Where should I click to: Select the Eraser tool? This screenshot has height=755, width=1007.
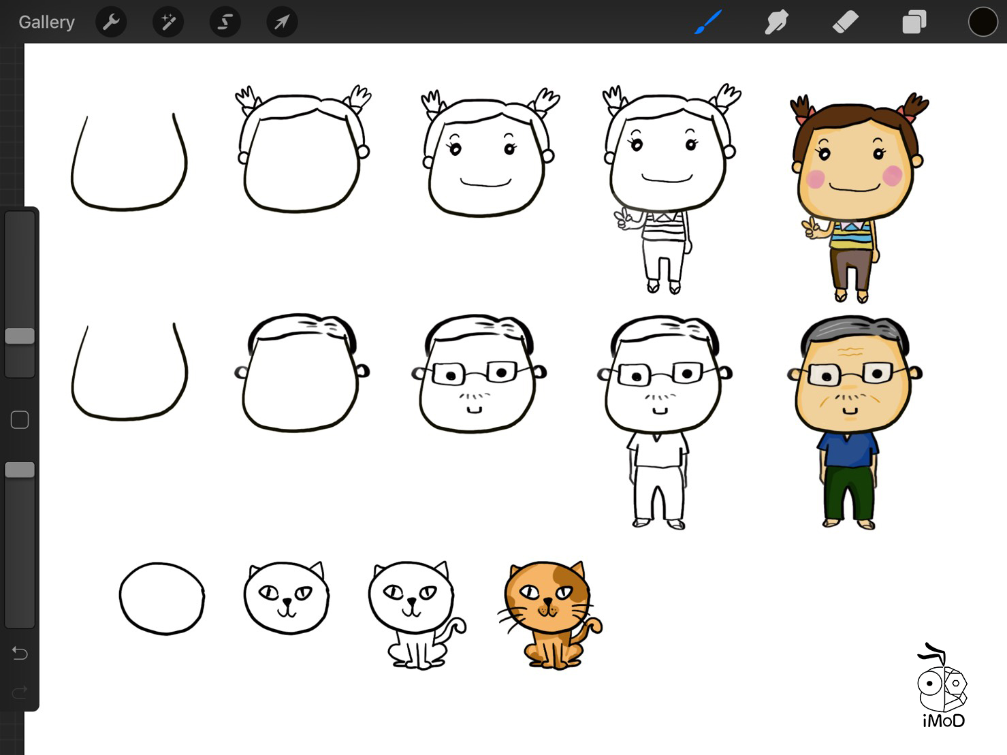[845, 22]
